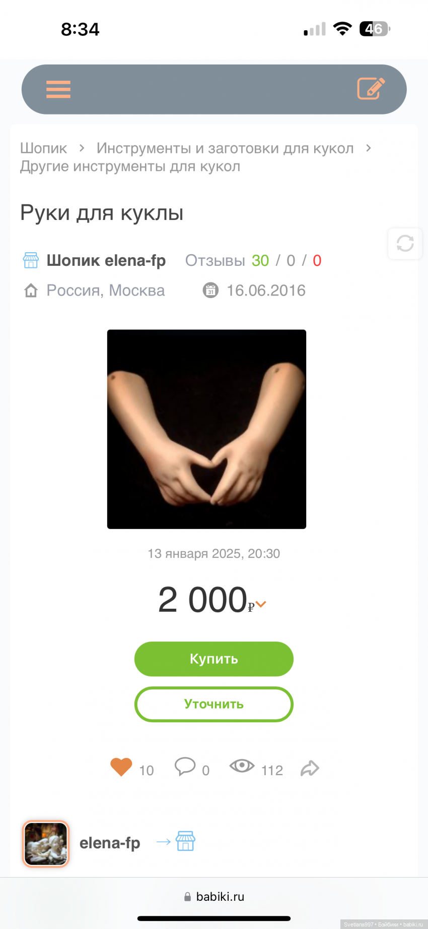Tap the compose post icon

371,89
